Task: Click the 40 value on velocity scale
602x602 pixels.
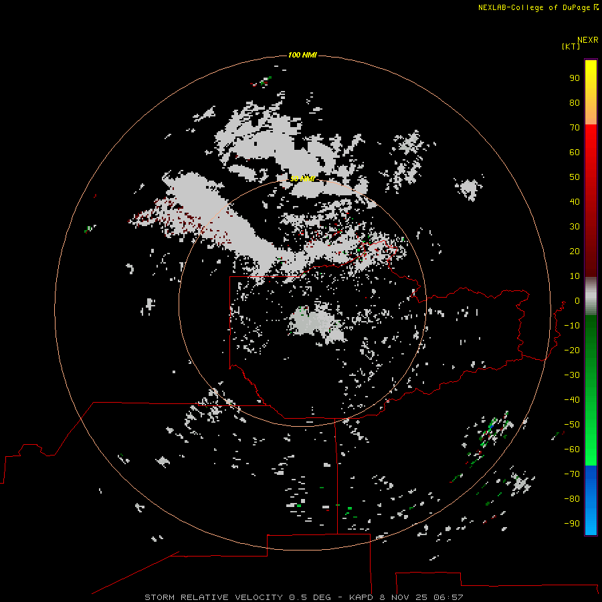Action: 575,201
